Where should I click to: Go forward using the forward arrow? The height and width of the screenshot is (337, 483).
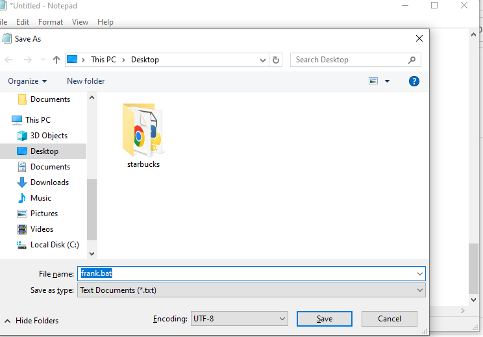(28, 60)
